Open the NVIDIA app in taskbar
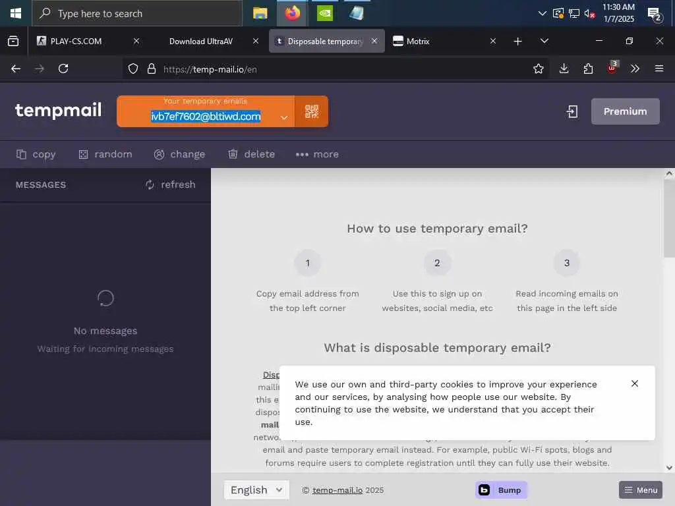This screenshot has height=506, width=675. pos(325,13)
